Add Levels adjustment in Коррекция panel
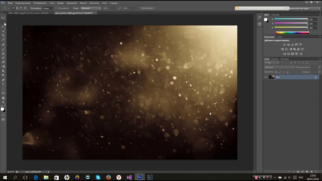The image size is (322, 181). [288, 44]
